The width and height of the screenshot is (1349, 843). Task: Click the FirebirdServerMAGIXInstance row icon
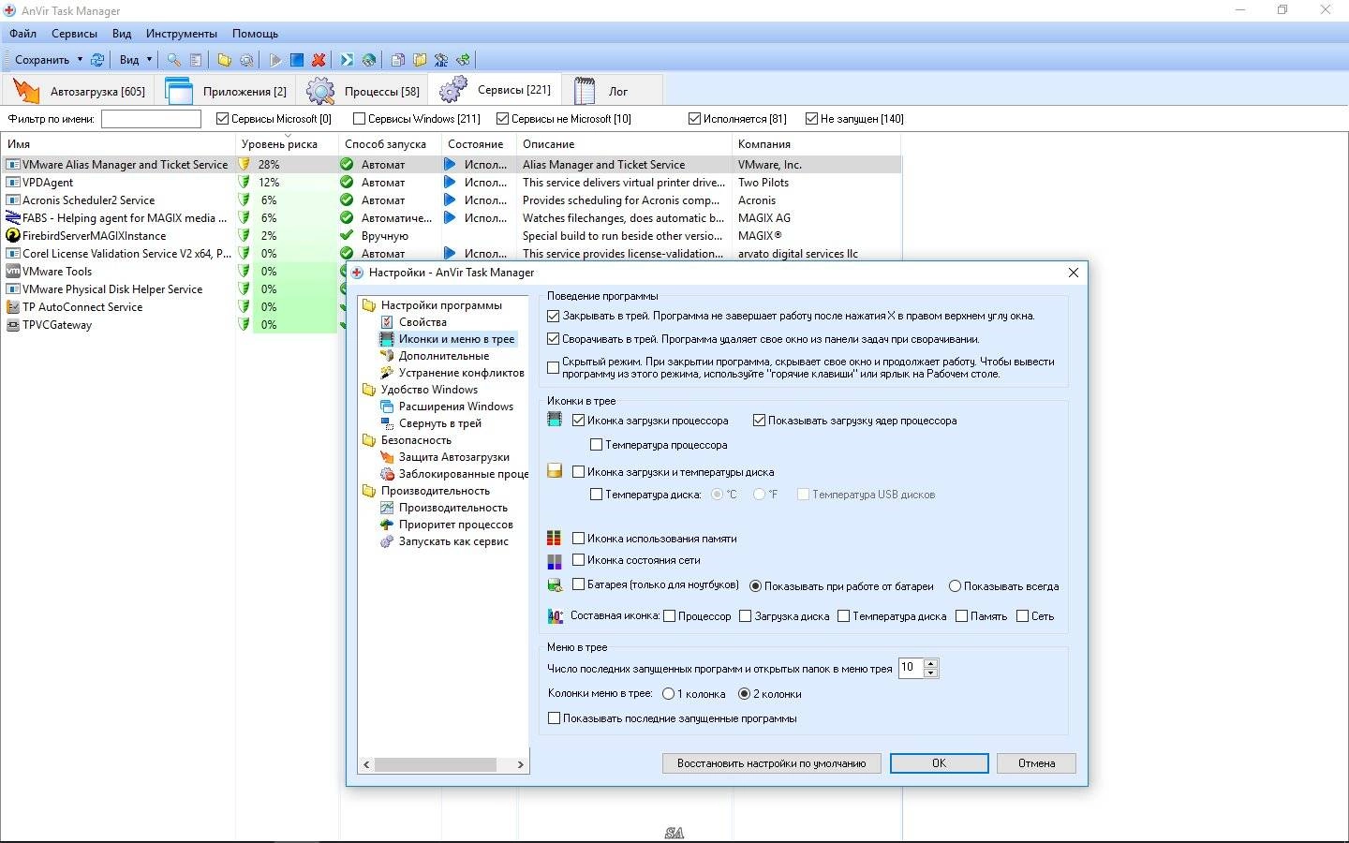pyautogui.click(x=13, y=235)
